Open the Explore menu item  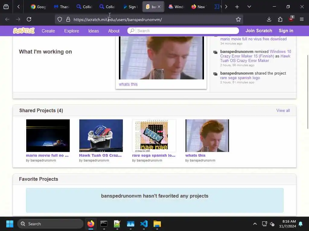[72, 31]
